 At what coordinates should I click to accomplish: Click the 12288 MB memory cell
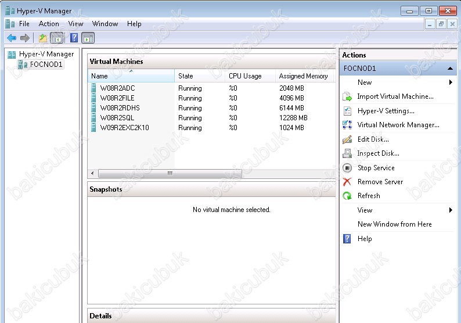(293, 118)
